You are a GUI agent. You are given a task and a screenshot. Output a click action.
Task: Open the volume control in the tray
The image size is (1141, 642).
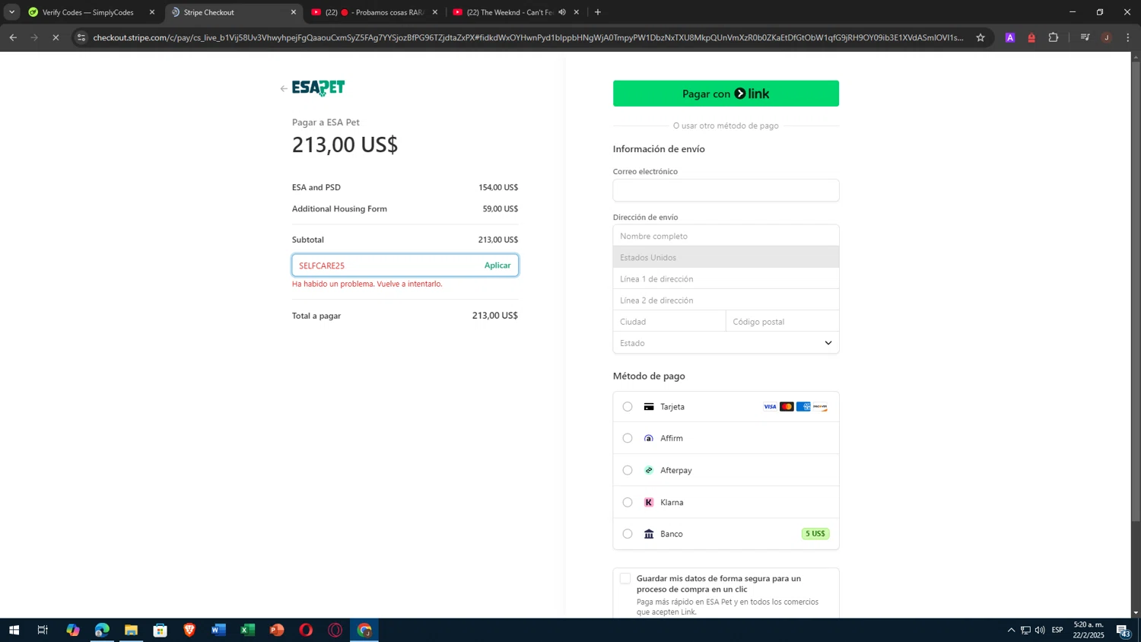1040,630
